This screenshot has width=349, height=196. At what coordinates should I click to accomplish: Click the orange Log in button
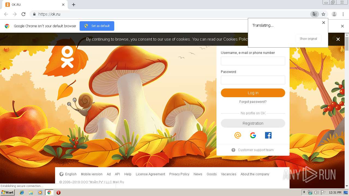pos(253,93)
